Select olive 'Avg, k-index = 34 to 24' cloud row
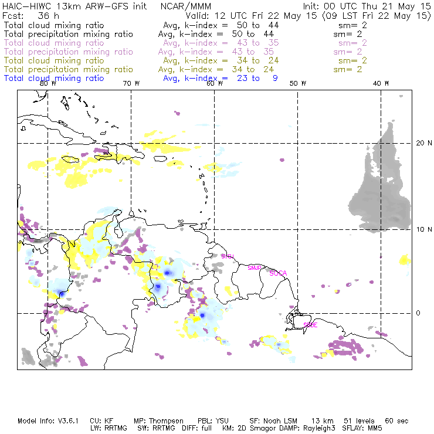The image size is (434, 434). (x=221, y=61)
